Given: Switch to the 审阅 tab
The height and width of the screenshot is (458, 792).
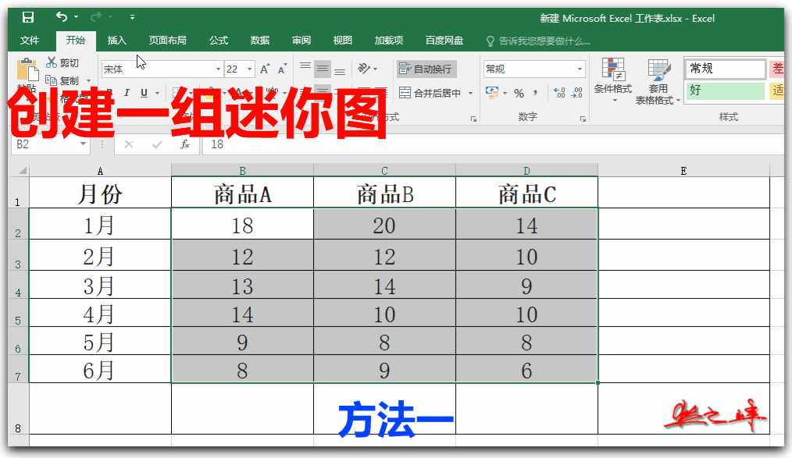Looking at the screenshot, I should click(301, 41).
